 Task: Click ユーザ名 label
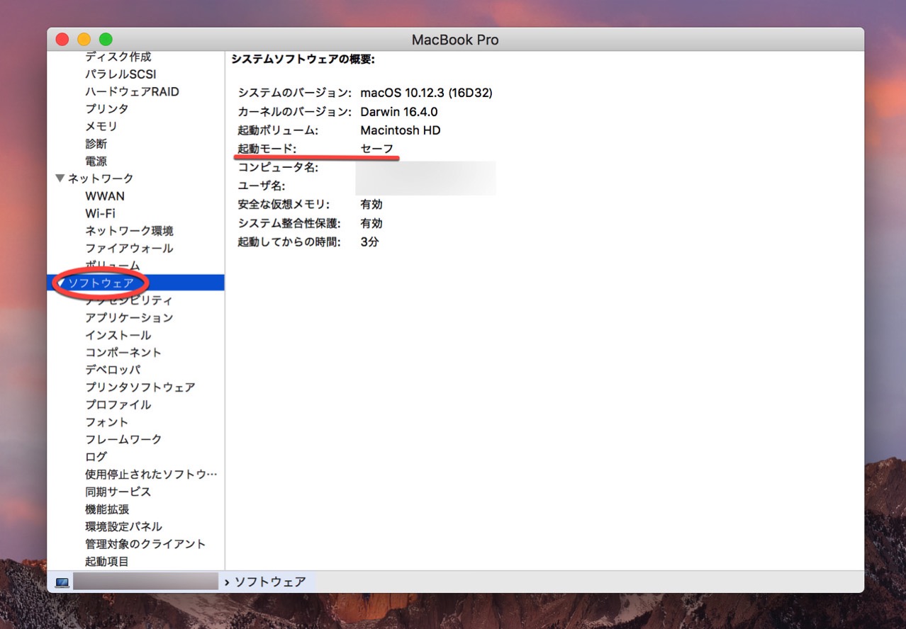[262, 186]
